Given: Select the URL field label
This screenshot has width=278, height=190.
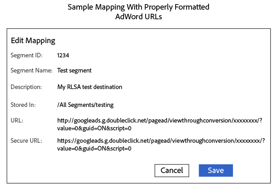Looking at the screenshot, I should point(17,120).
